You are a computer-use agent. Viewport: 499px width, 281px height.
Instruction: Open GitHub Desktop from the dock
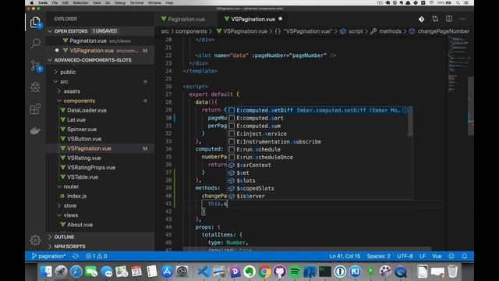point(280,272)
